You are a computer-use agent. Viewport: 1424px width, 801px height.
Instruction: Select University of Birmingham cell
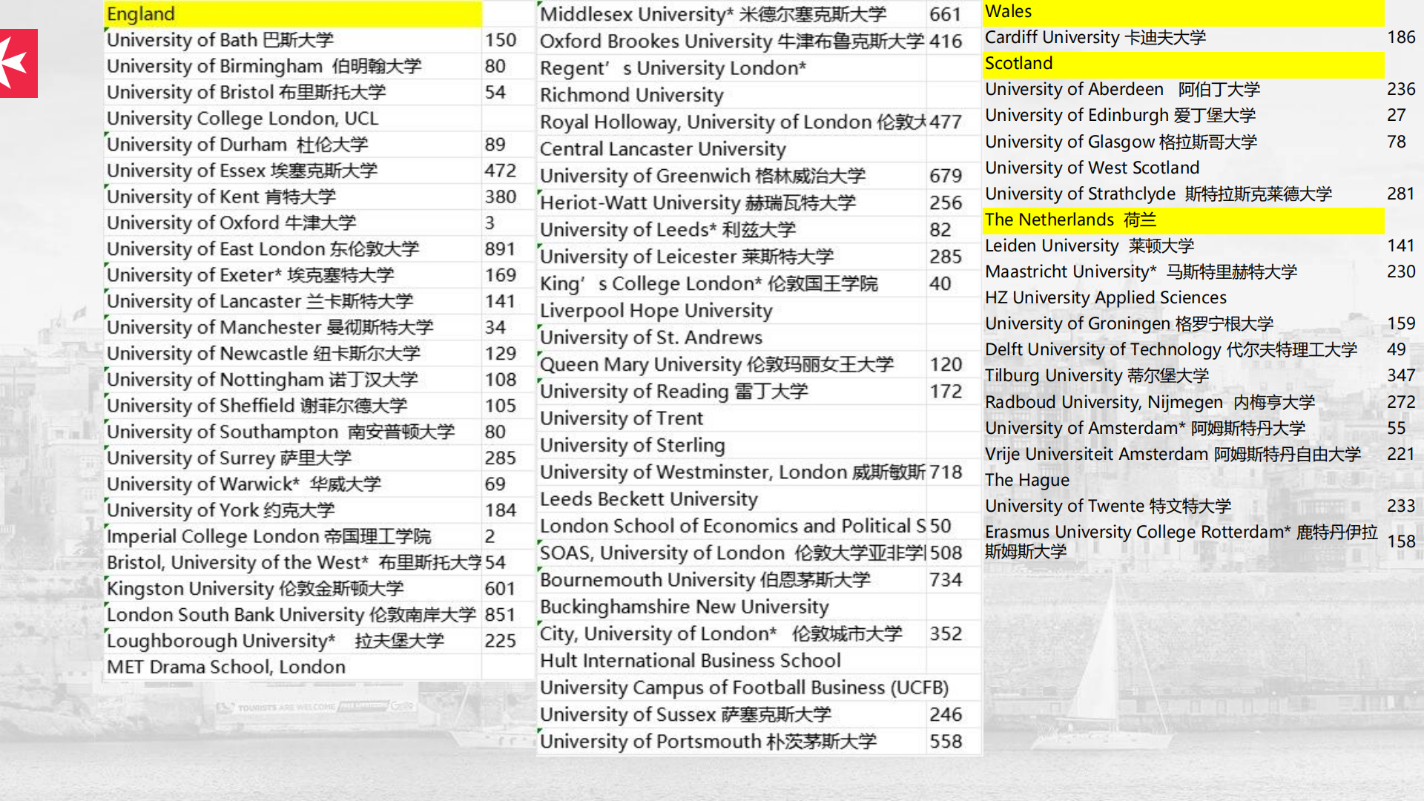click(294, 66)
